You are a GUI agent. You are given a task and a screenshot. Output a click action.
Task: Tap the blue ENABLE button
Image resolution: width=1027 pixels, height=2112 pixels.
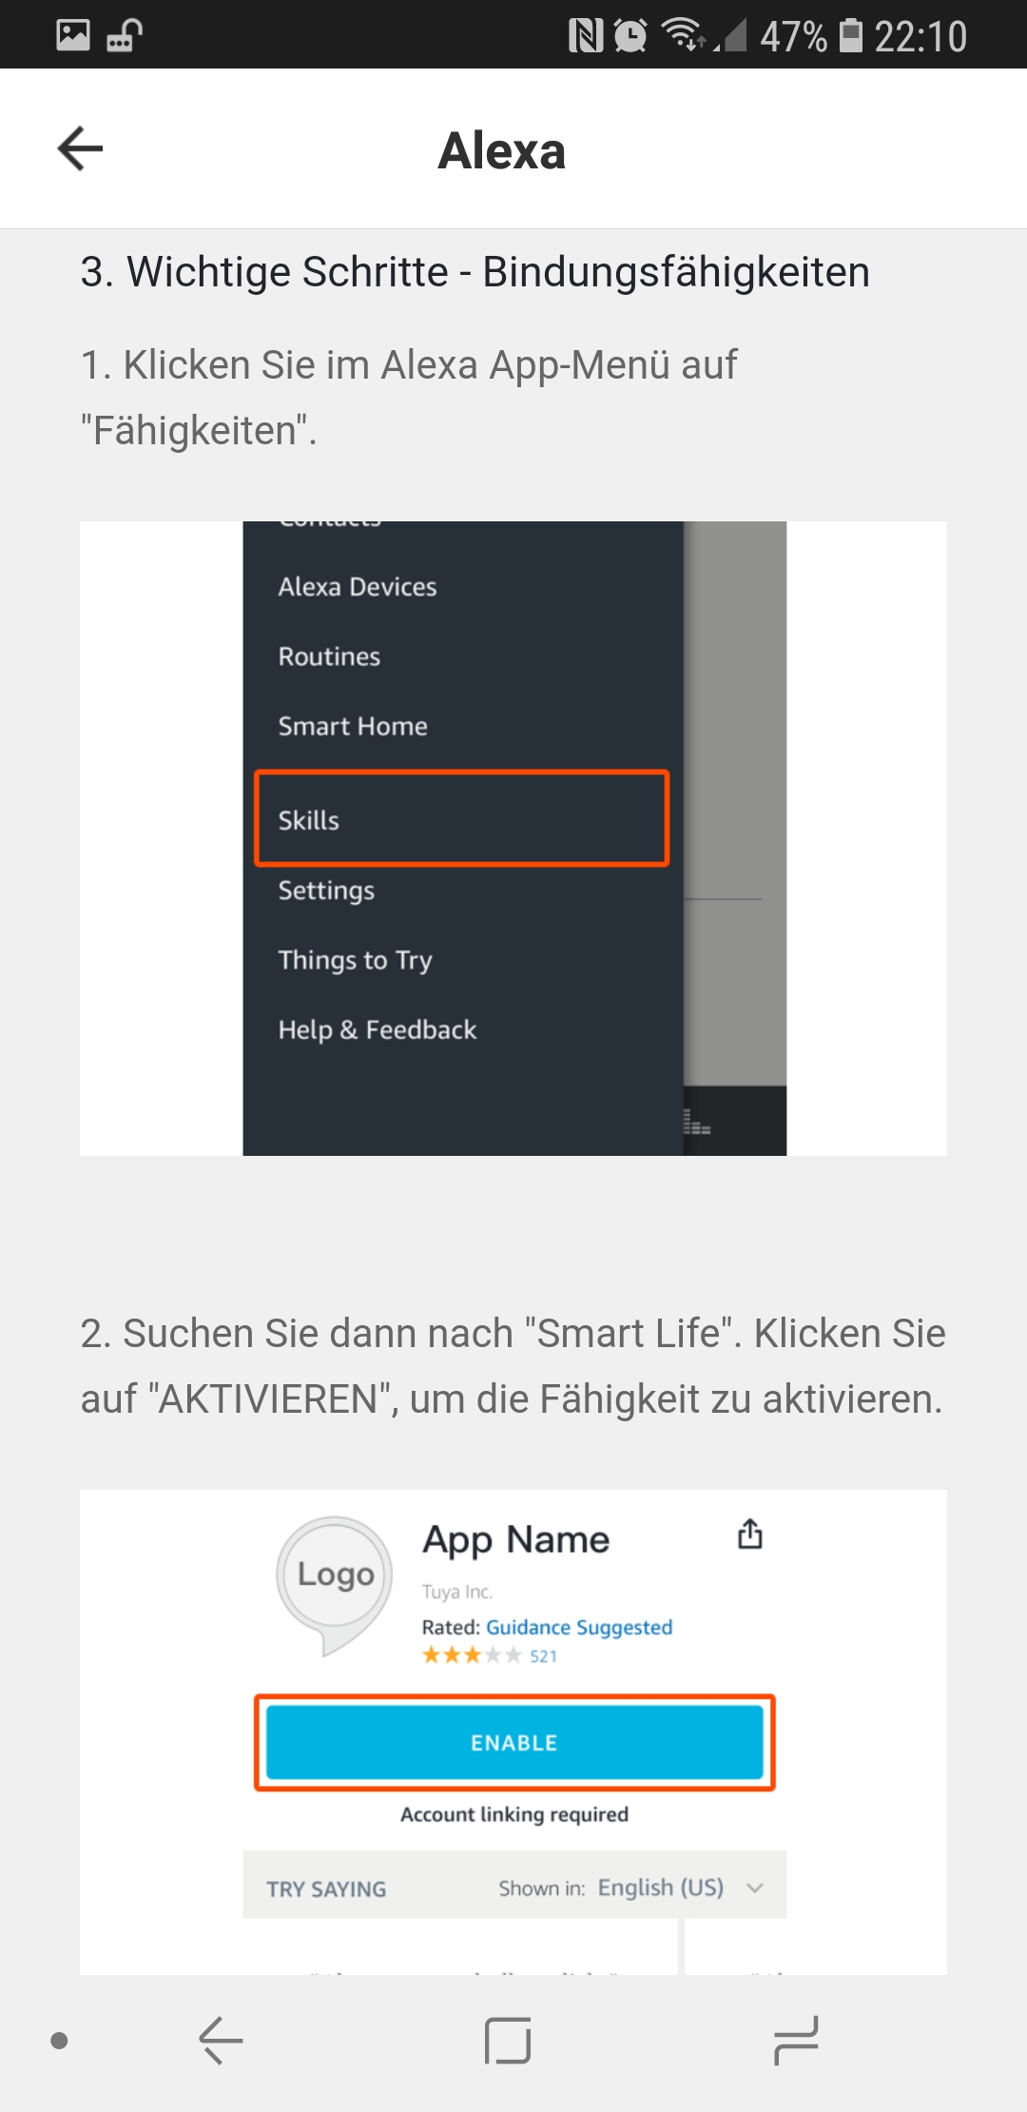point(514,1743)
